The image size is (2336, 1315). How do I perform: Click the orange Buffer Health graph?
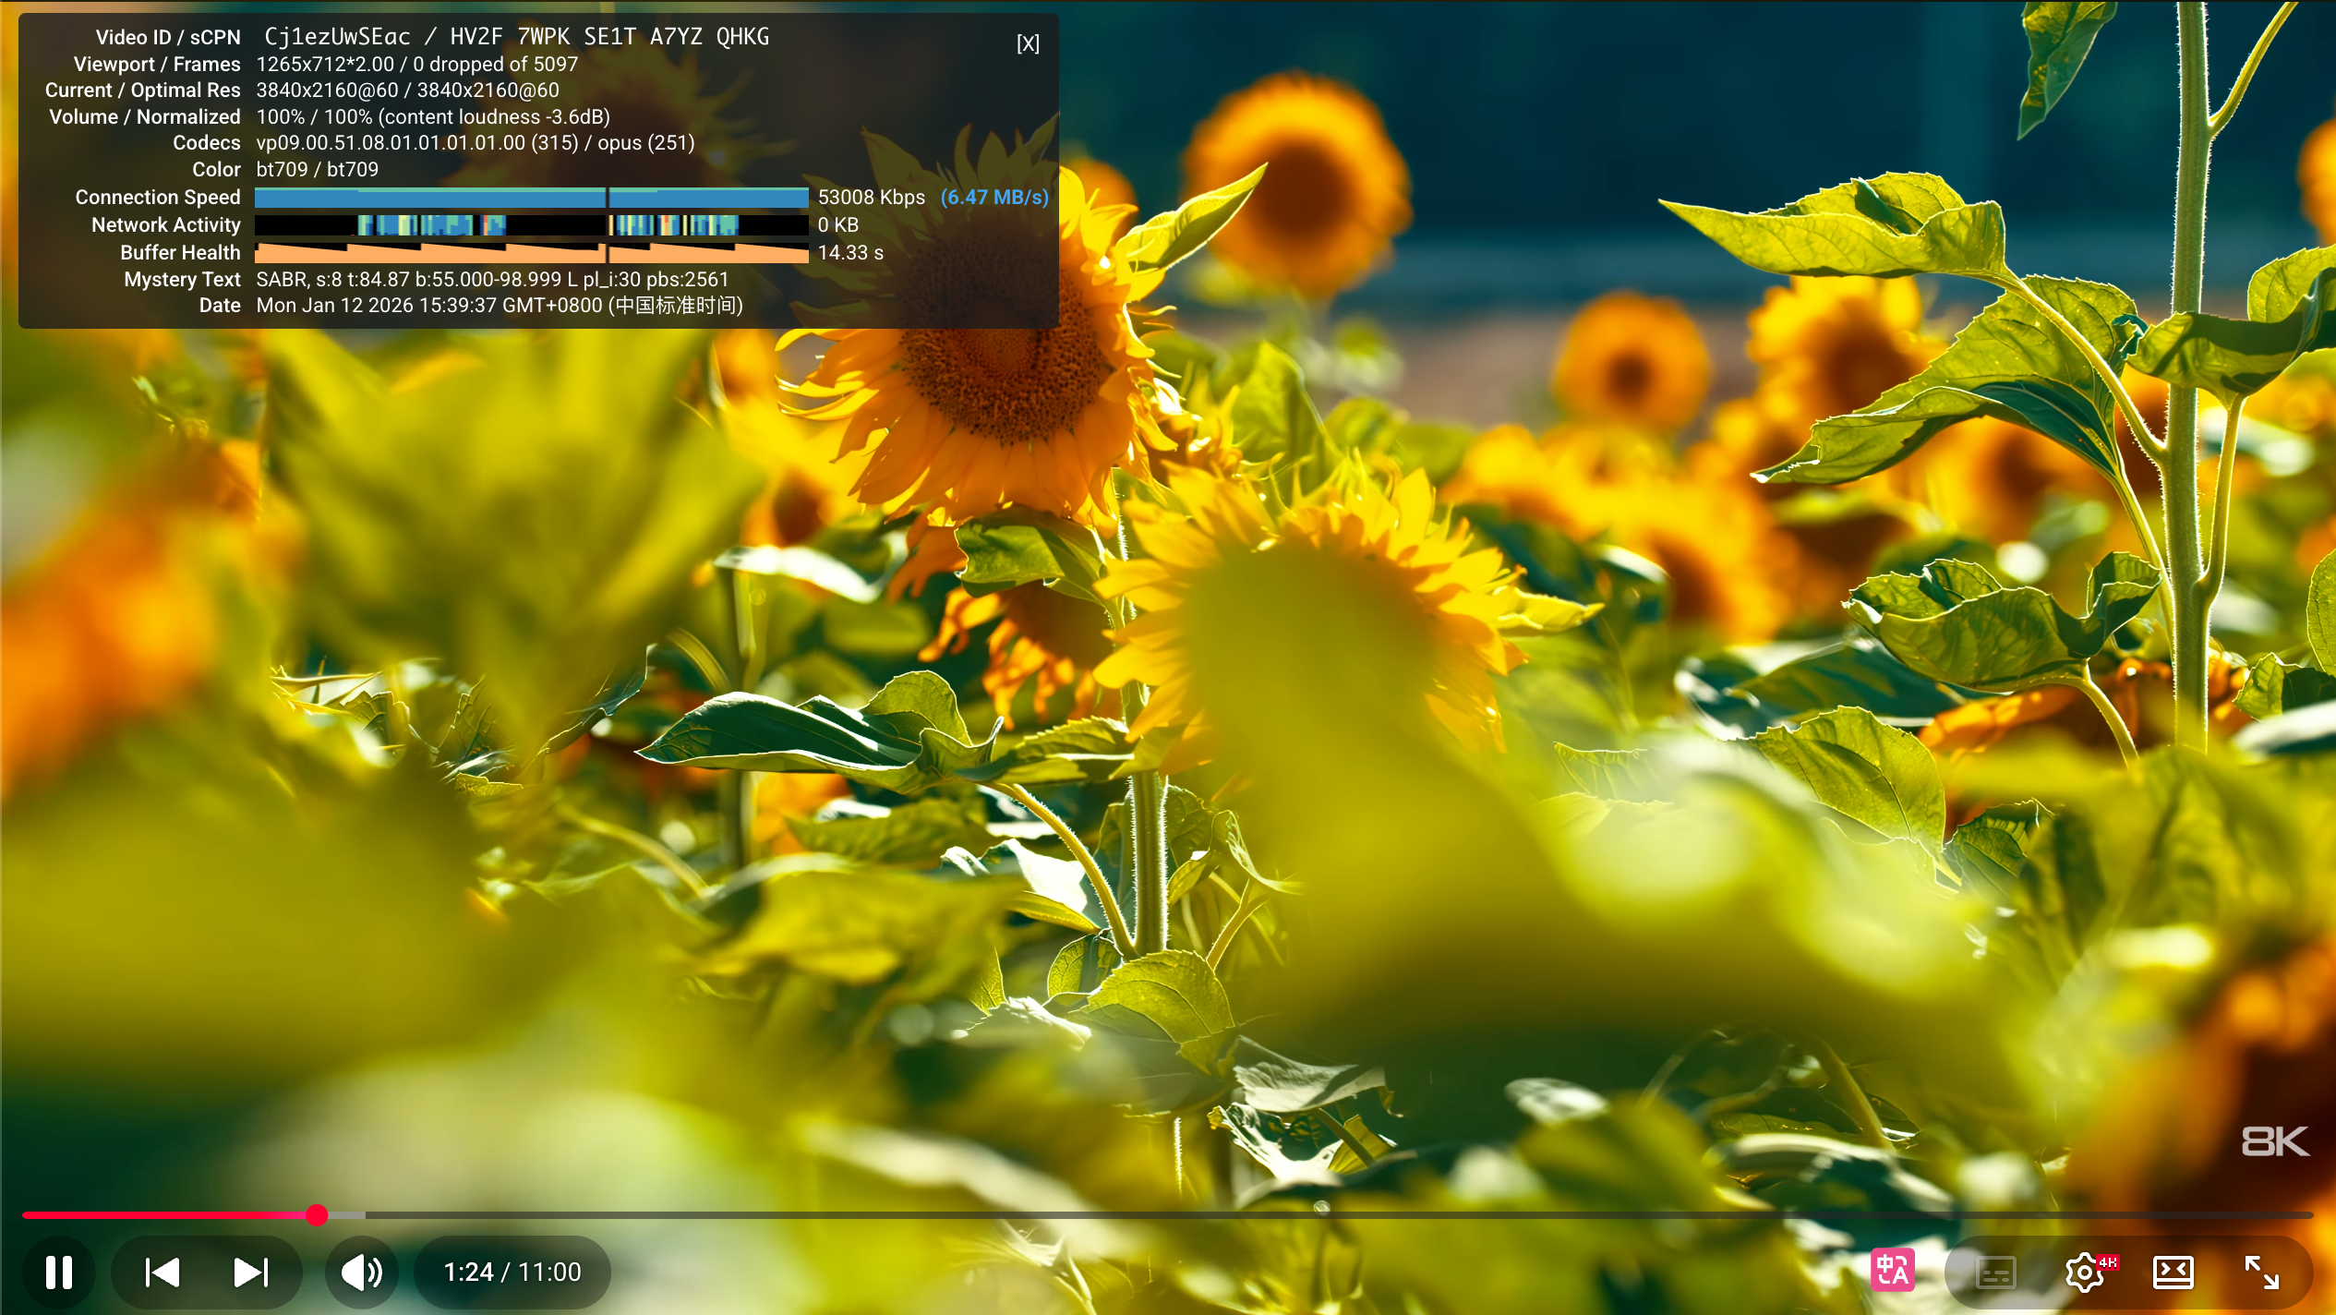coord(531,253)
